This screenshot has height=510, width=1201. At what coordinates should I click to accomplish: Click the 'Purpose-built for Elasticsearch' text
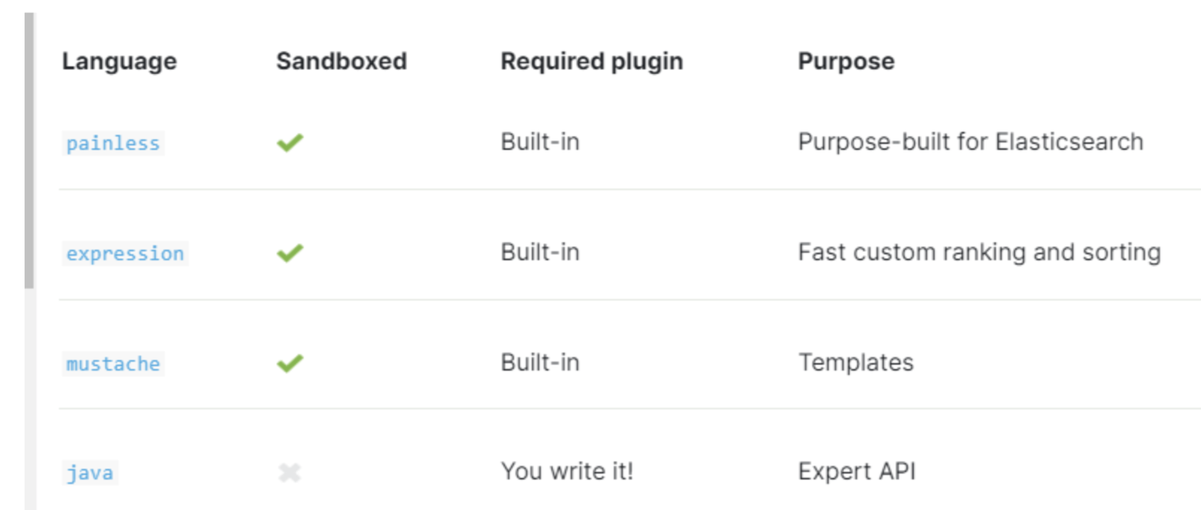(970, 142)
